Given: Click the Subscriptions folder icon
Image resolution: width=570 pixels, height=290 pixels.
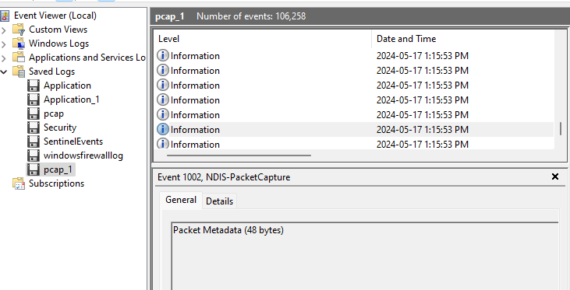Looking at the screenshot, I should pos(19,183).
